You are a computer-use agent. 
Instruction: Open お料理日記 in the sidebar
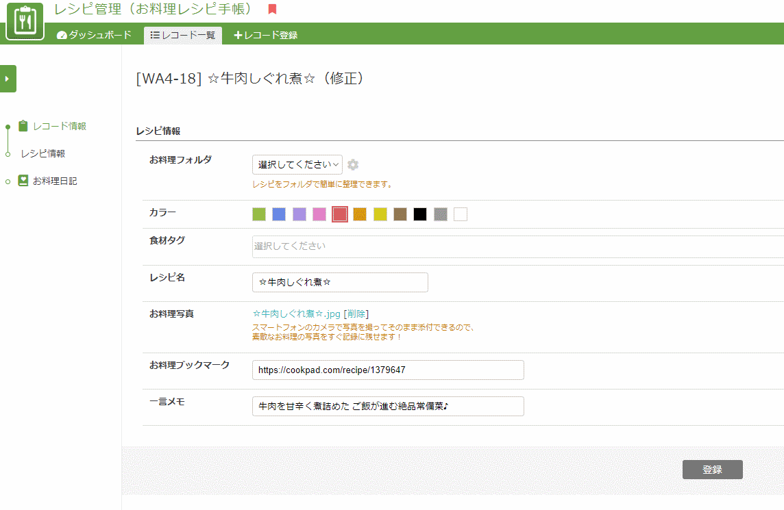click(55, 181)
